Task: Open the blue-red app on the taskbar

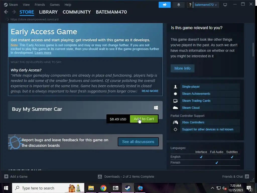Action: pyautogui.click(x=140, y=188)
